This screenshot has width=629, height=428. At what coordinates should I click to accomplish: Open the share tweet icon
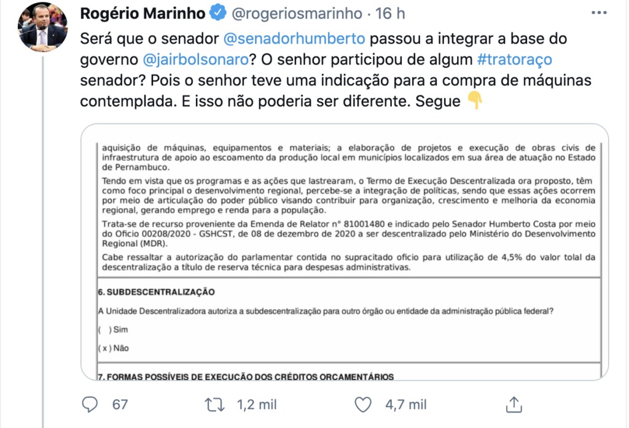pos(514,404)
